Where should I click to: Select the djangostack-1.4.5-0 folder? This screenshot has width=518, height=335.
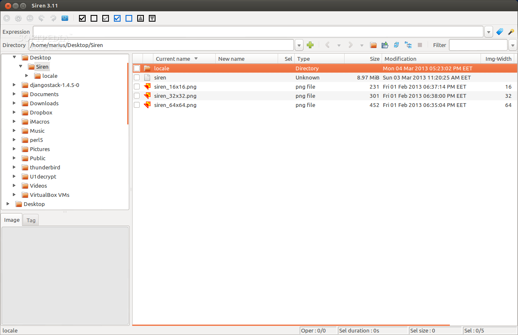click(54, 85)
